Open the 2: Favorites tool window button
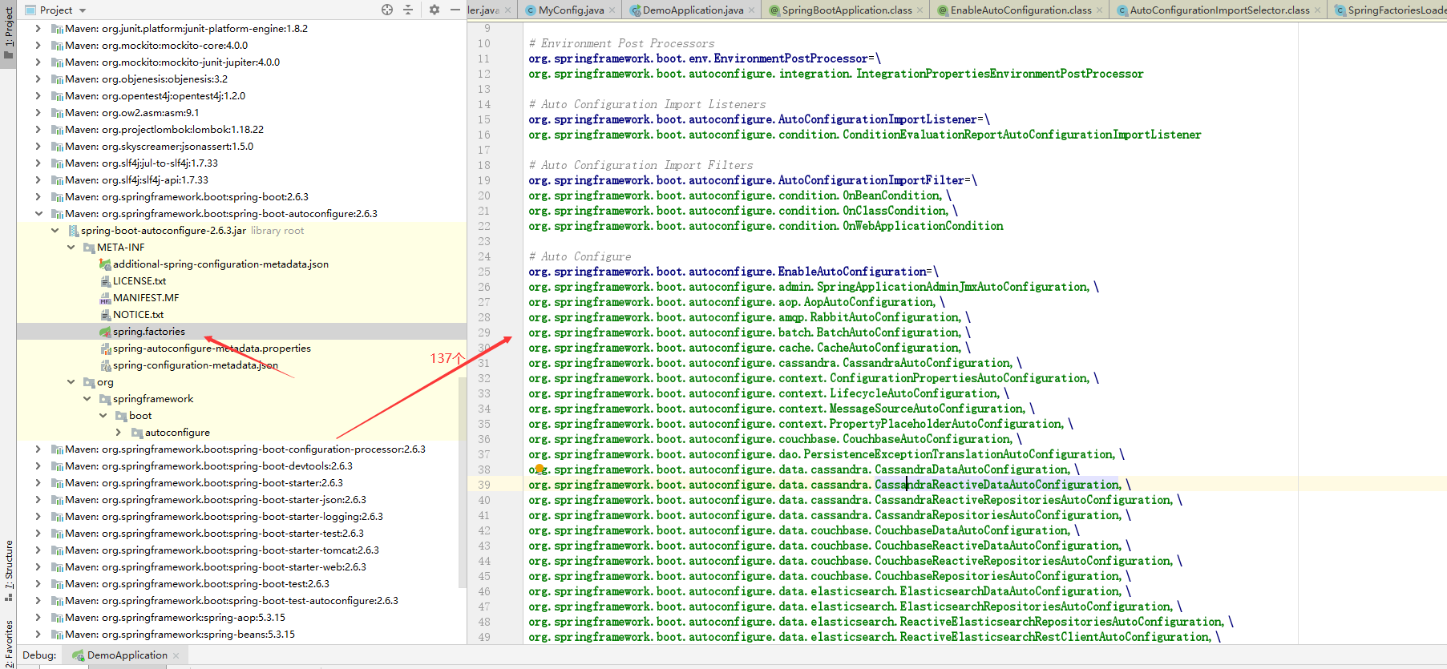The width and height of the screenshot is (1447, 669). point(8,644)
